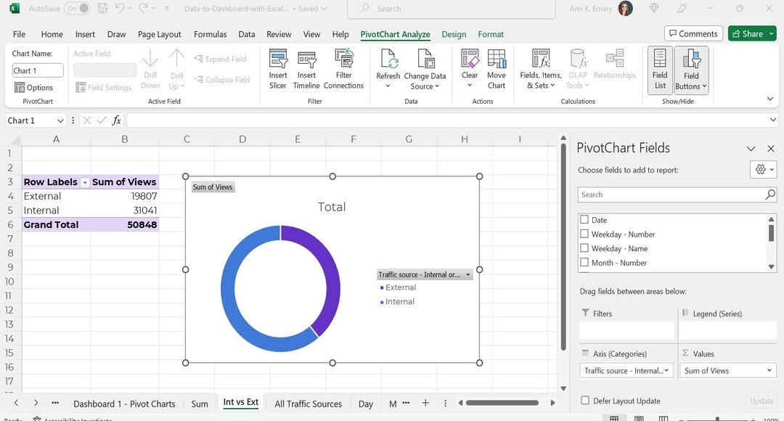This screenshot has height=421, width=784.
Task: Toggle the Field List pane
Action: point(660,70)
